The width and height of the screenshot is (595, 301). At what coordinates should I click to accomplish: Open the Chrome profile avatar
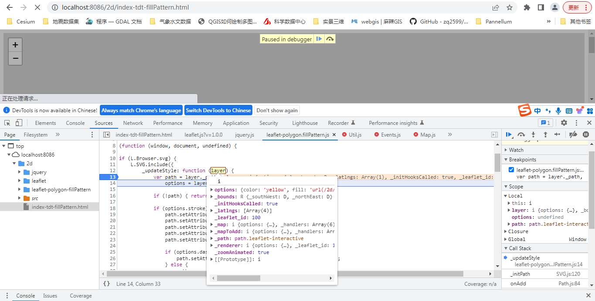coord(555,7)
